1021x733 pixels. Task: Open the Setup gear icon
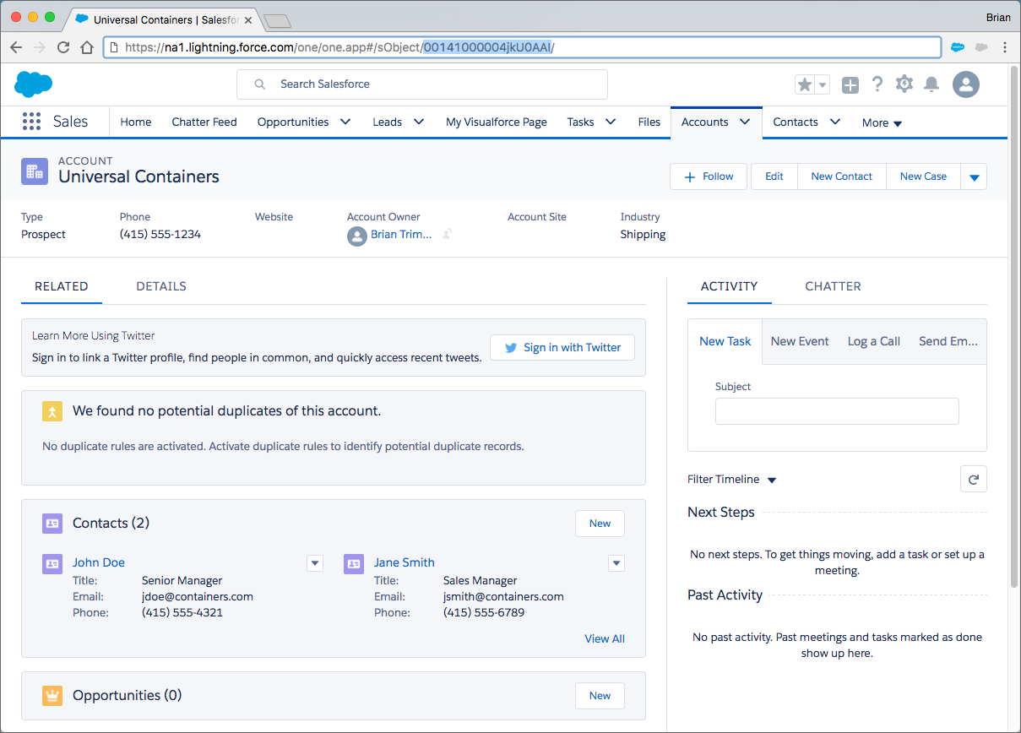click(x=904, y=84)
